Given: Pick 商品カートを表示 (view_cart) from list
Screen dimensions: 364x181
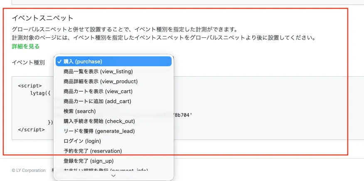Looking at the screenshot, I should pyautogui.click(x=98, y=91).
